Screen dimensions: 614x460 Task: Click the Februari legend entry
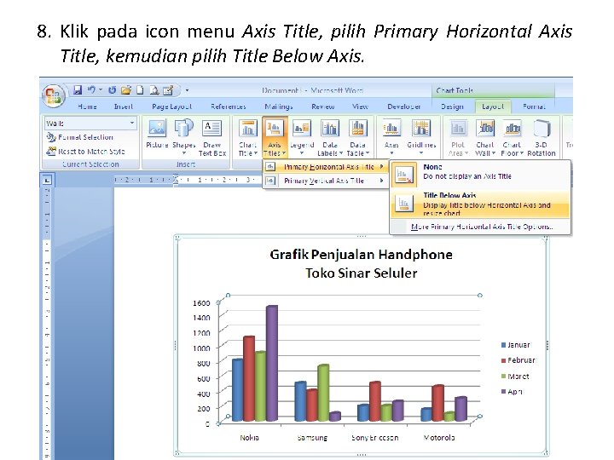518,360
